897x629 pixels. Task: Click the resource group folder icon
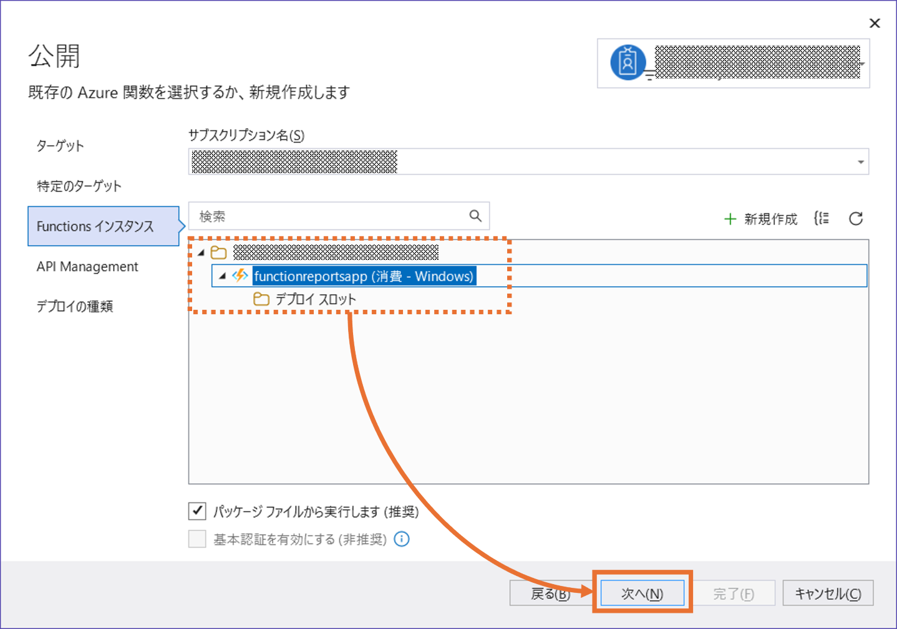pos(219,252)
